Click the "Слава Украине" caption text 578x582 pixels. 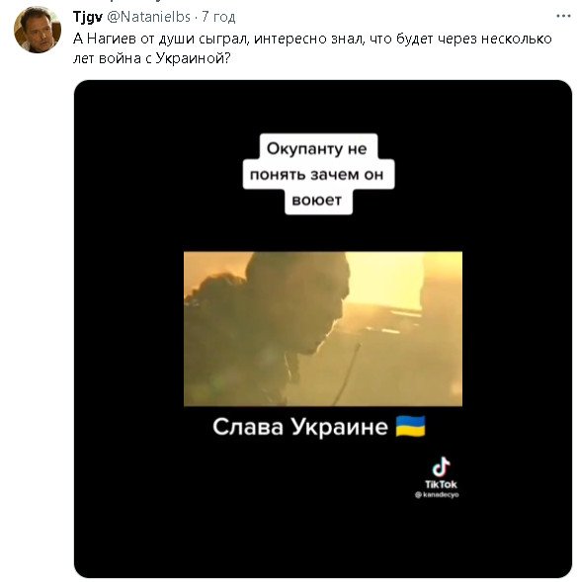[300, 427]
